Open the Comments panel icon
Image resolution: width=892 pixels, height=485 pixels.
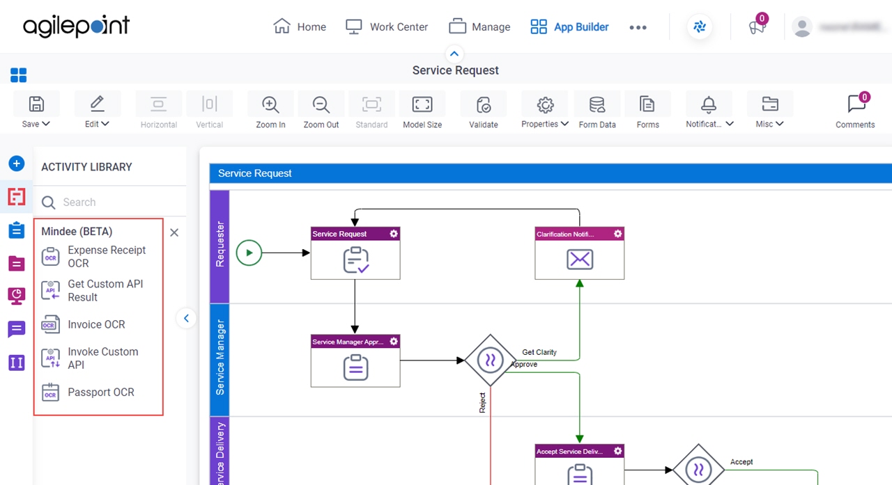click(x=856, y=104)
